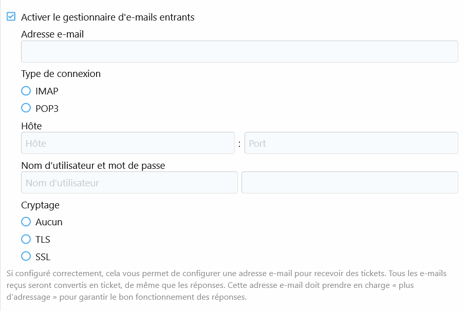The height and width of the screenshot is (311, 464).
Task: Uncheck the incoming e-mail handler checkbox
Action: [11, 17]
